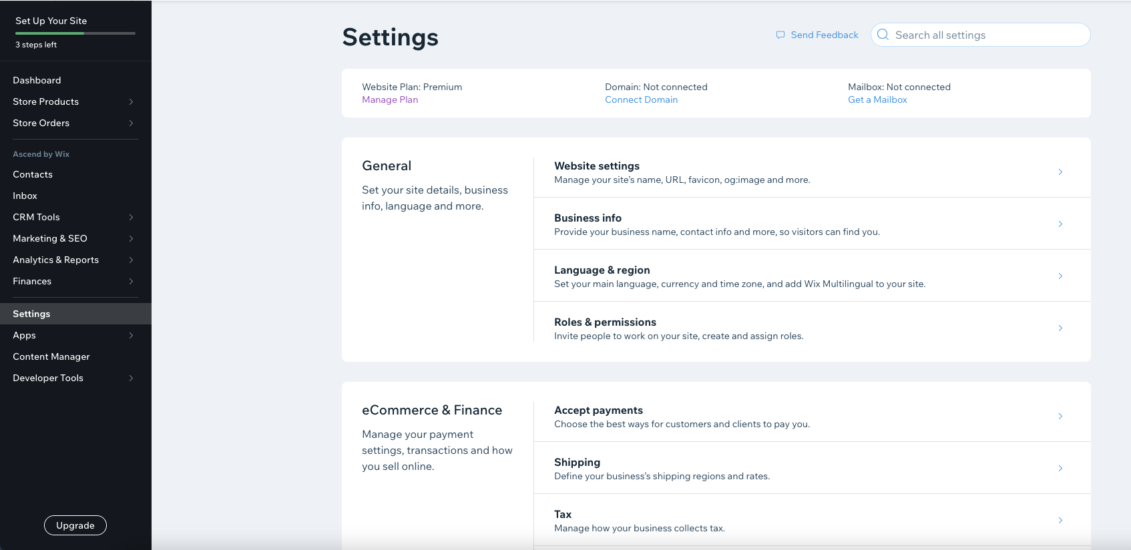Focus the Search all settings field

(x=980, y=35)
